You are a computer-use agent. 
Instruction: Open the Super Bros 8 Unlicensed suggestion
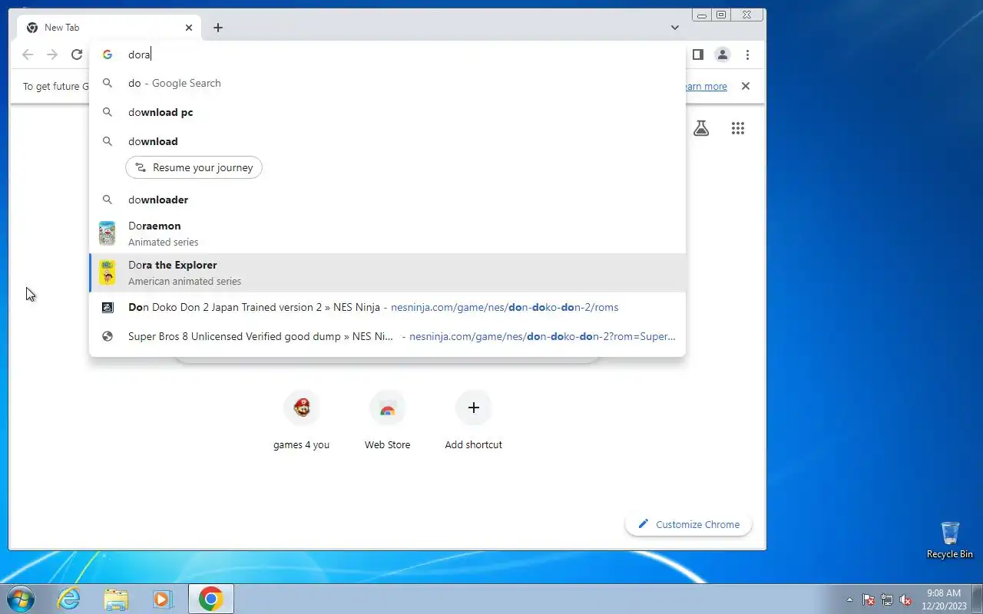[x=387, y=336]
